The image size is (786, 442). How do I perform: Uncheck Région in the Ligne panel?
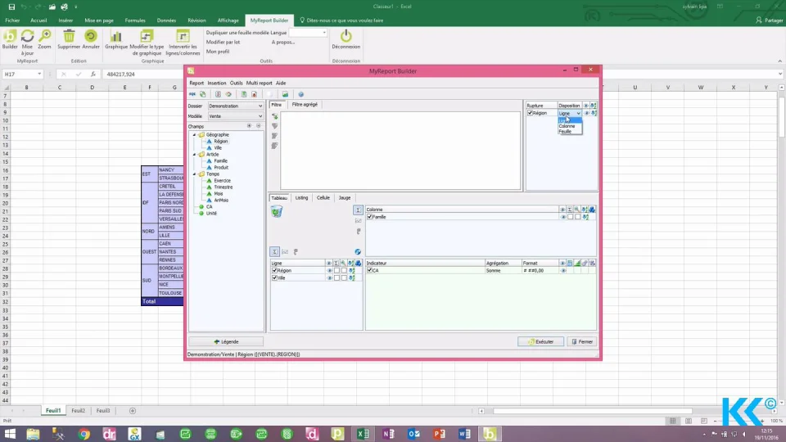click(274, 271)
